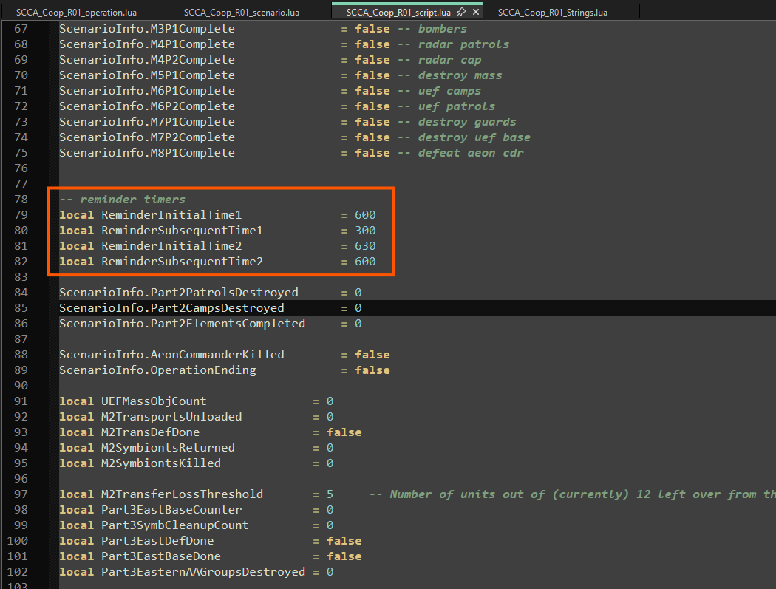Click the '-- reminder timers' comment
The height and width of the screenshot is (589, 776).
(122, 200)
